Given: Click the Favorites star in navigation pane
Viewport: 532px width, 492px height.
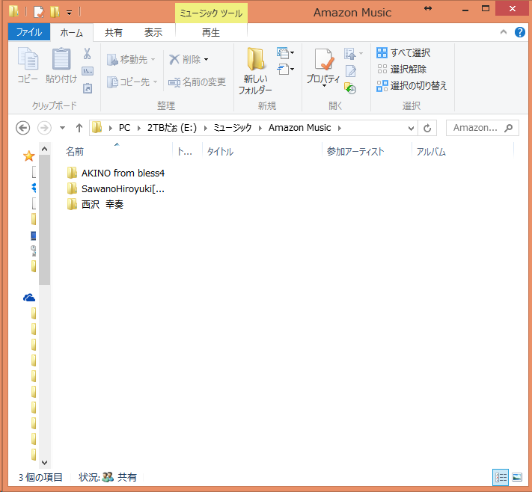Looking at the screenshot, I should [x=28, y=156].
